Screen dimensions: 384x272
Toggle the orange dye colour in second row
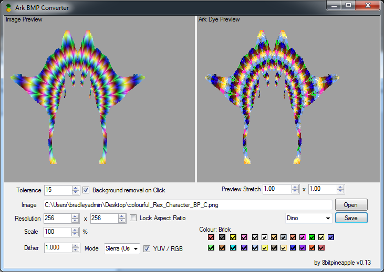(312, 247)
